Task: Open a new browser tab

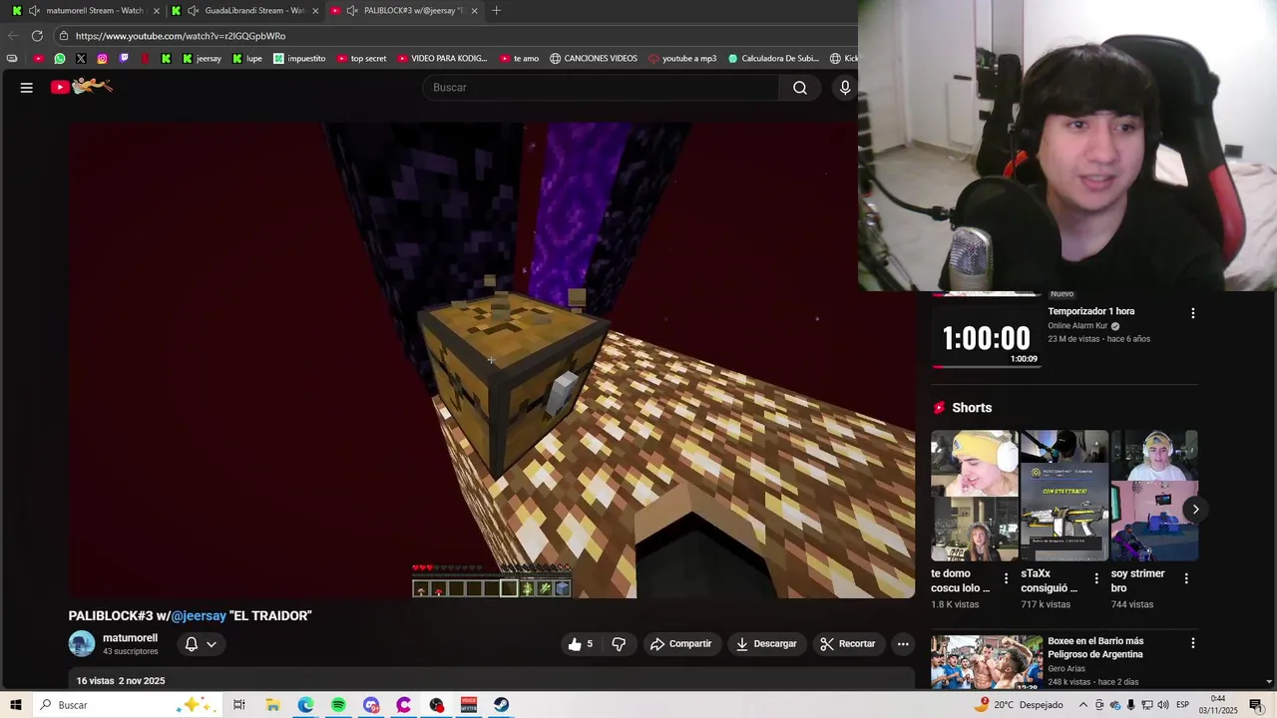Action: 496,11
